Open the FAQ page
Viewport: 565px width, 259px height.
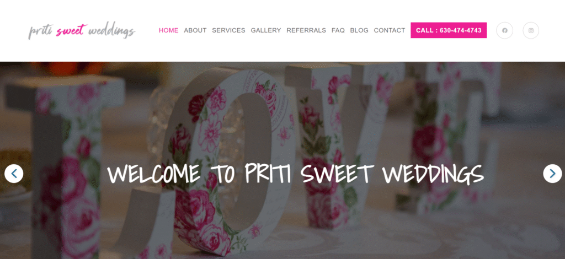(338, 30)
